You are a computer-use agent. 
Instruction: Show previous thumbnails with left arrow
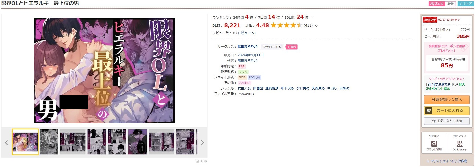[x=6, y=143]
